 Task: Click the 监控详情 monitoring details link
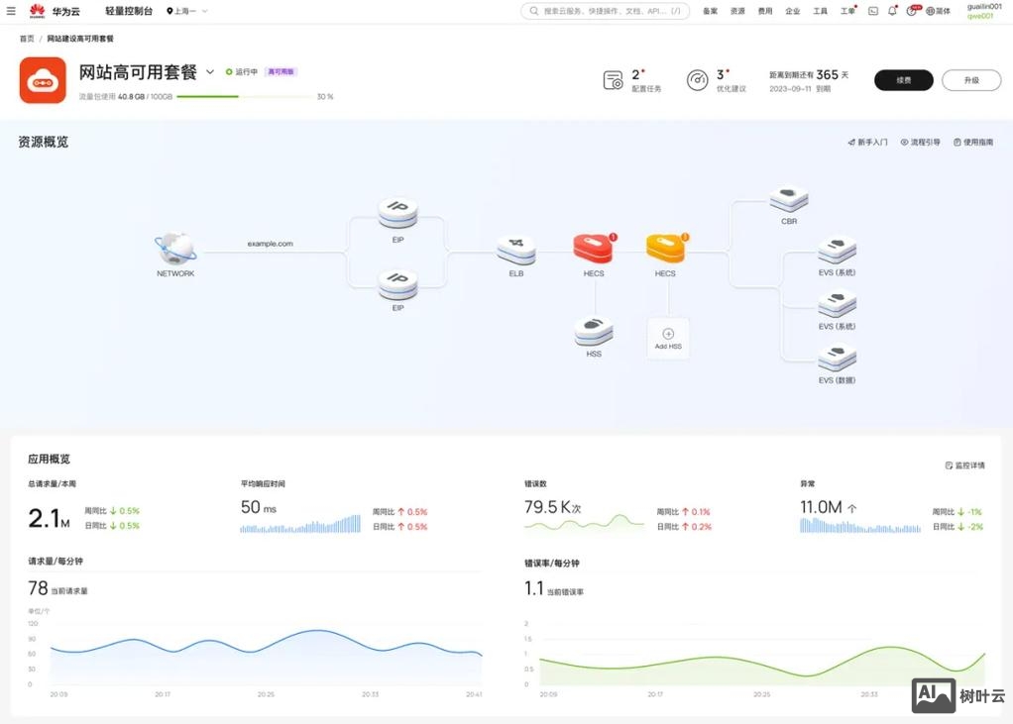[964, 465]
